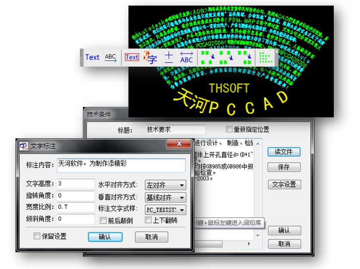Click the colorful 字 character tool icon
Screen dimensions: 360x269
click(x=151, y=57)
